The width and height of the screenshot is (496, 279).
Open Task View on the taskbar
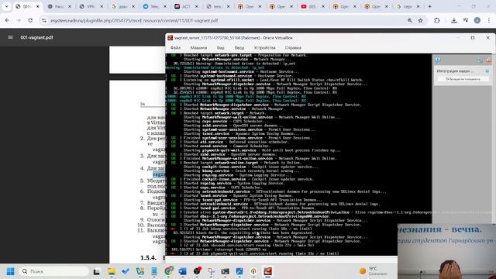tap(96, 271)
